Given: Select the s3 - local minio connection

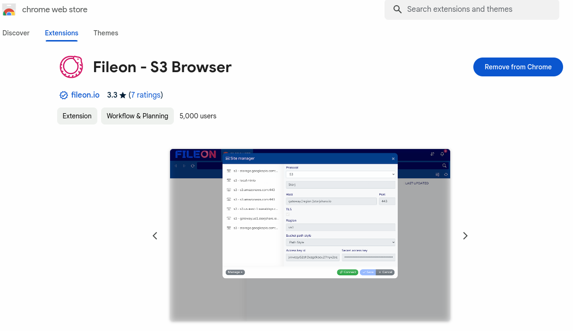Looking at the screenshot, I should coord(245,180).
